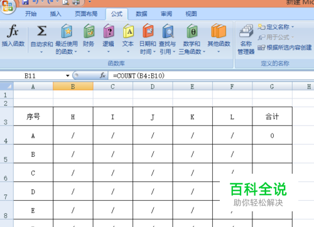
Task: Expand the 逻辑 dropdown arrow
Action: pyautogui.click(x=109, y=51)
